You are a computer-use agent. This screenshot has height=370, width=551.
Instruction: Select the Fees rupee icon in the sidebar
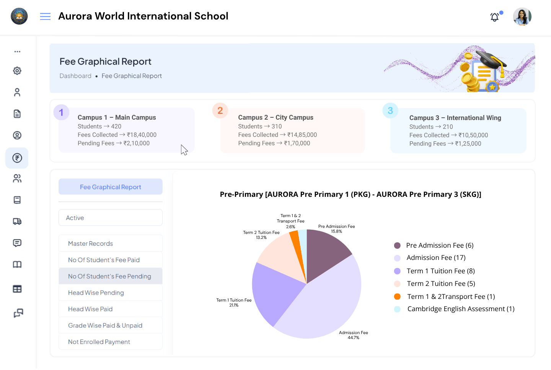[17, 158]
